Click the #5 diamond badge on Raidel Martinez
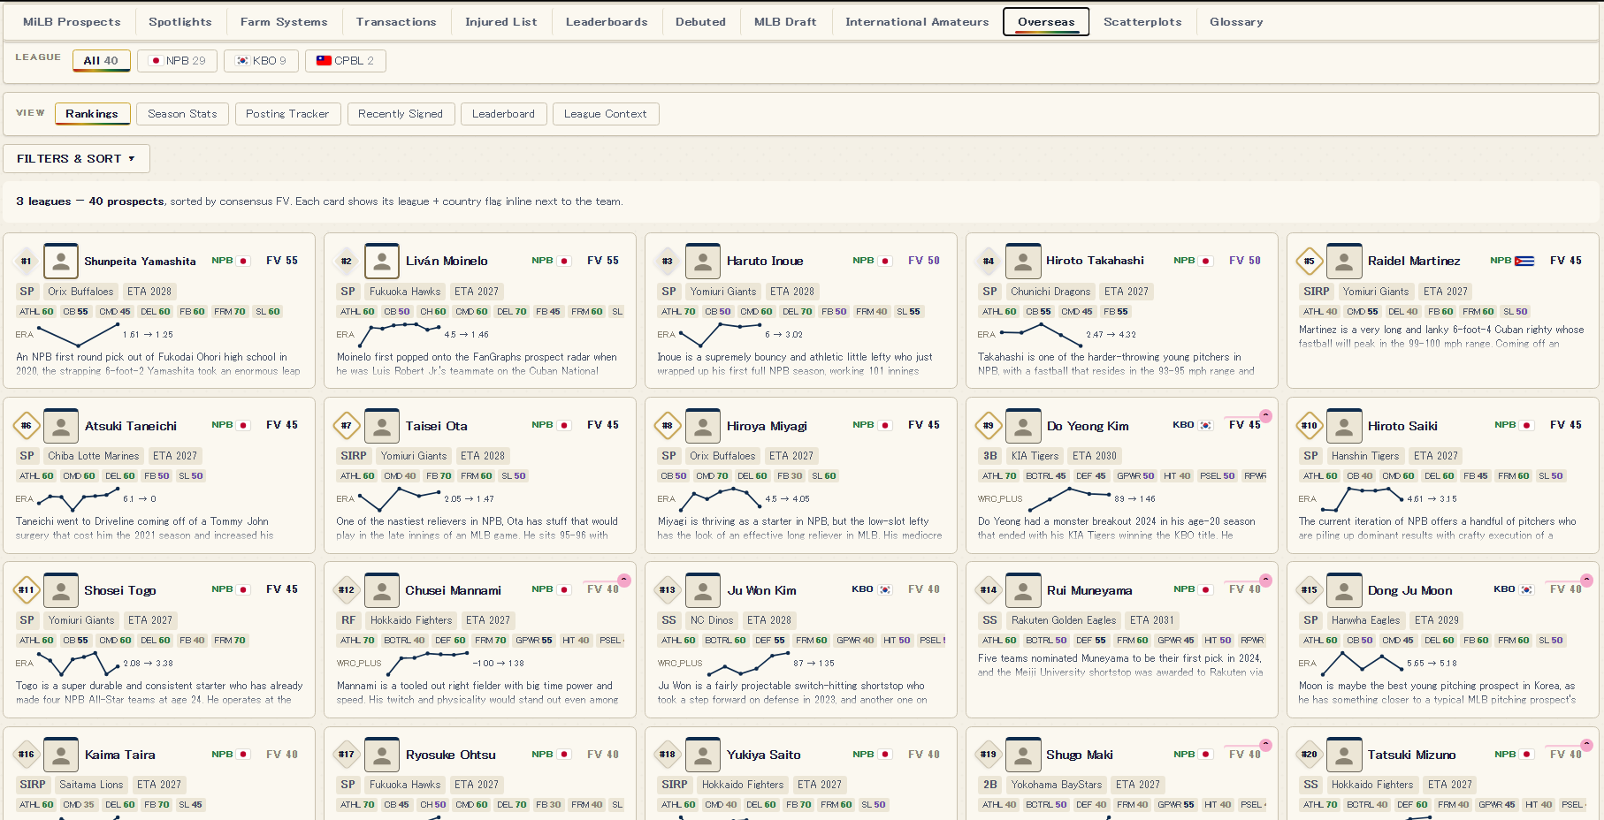This screenshot has height=820, width=1604. coord(1310,261)
